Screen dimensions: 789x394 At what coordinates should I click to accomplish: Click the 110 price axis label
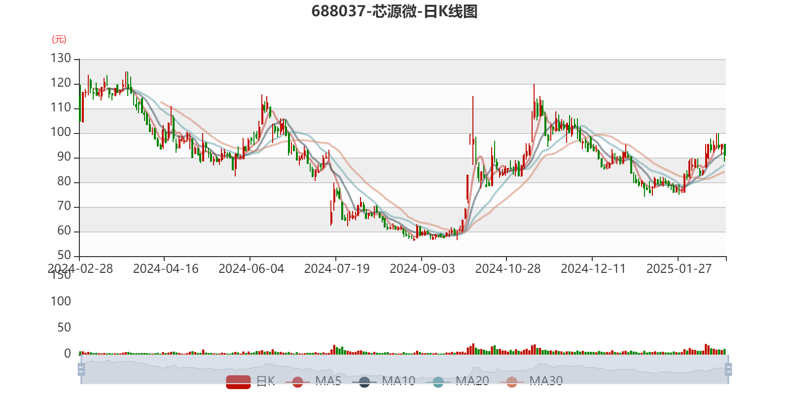coord(61,107)
